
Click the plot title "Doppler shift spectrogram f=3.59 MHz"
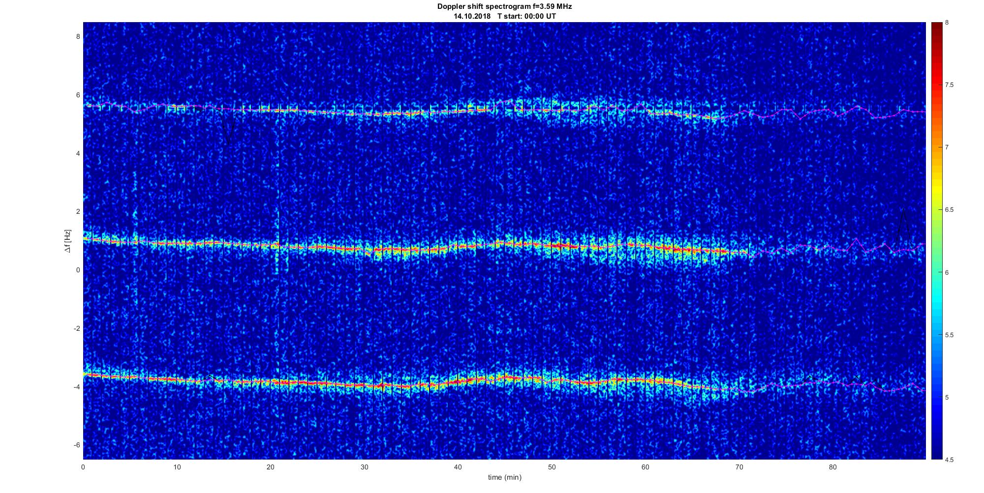pyautogui.click(x=504, y=7)
